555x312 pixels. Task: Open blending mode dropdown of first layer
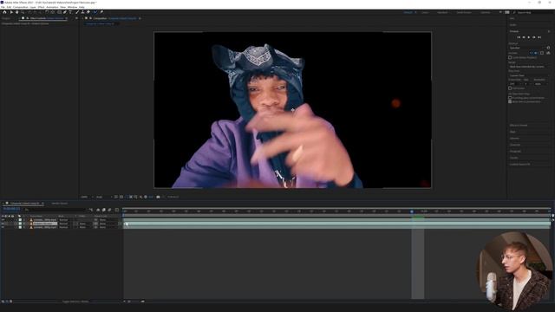click(63, 220)
